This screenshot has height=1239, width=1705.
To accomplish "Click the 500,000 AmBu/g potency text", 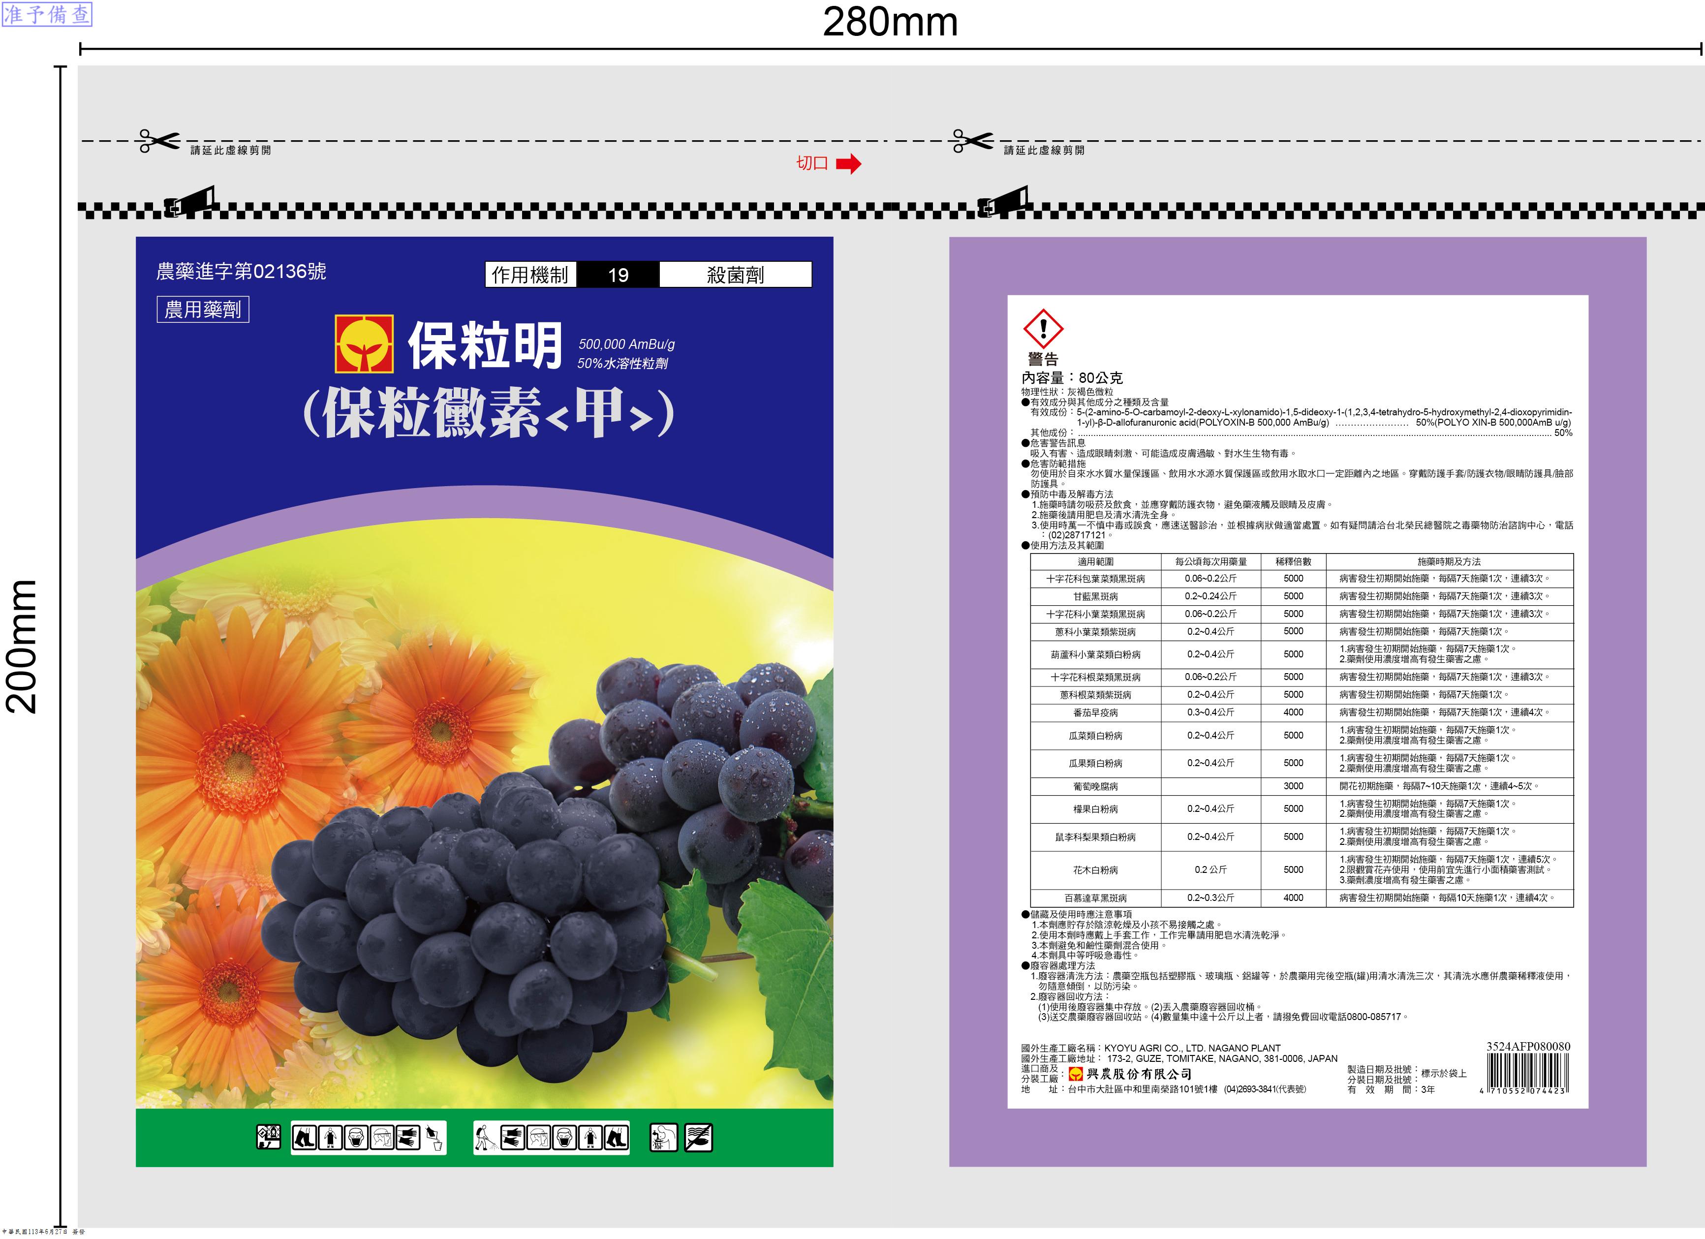I will pyautogui.click(x=627, y=344).
